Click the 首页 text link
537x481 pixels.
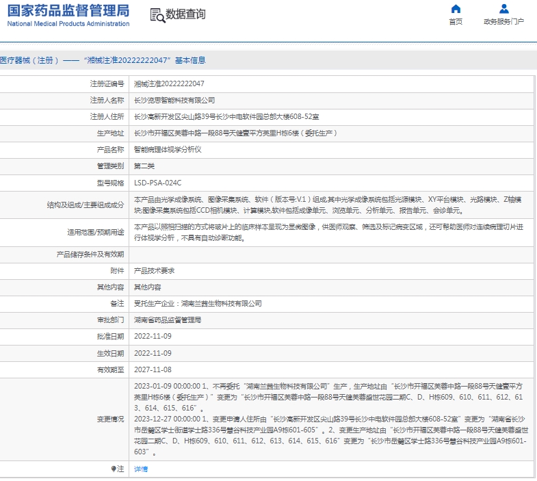[456, 22]
